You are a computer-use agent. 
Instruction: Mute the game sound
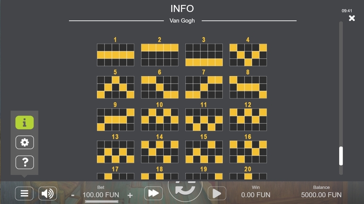[48, 193]
